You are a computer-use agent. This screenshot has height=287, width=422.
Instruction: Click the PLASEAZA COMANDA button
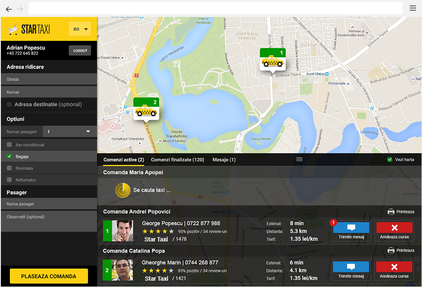(49, 276)
